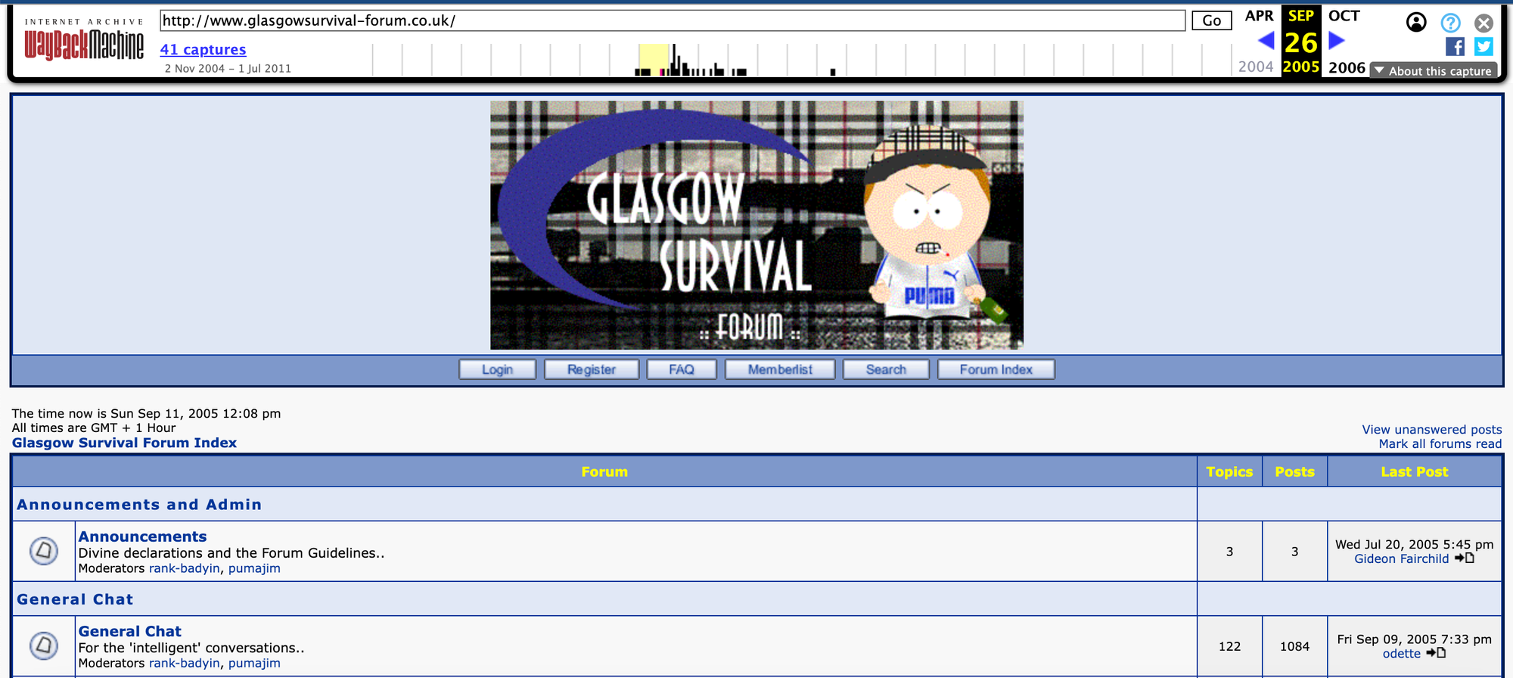Open the Memberlist menu button
1513x678 pixels.
(x=780, y=369)
